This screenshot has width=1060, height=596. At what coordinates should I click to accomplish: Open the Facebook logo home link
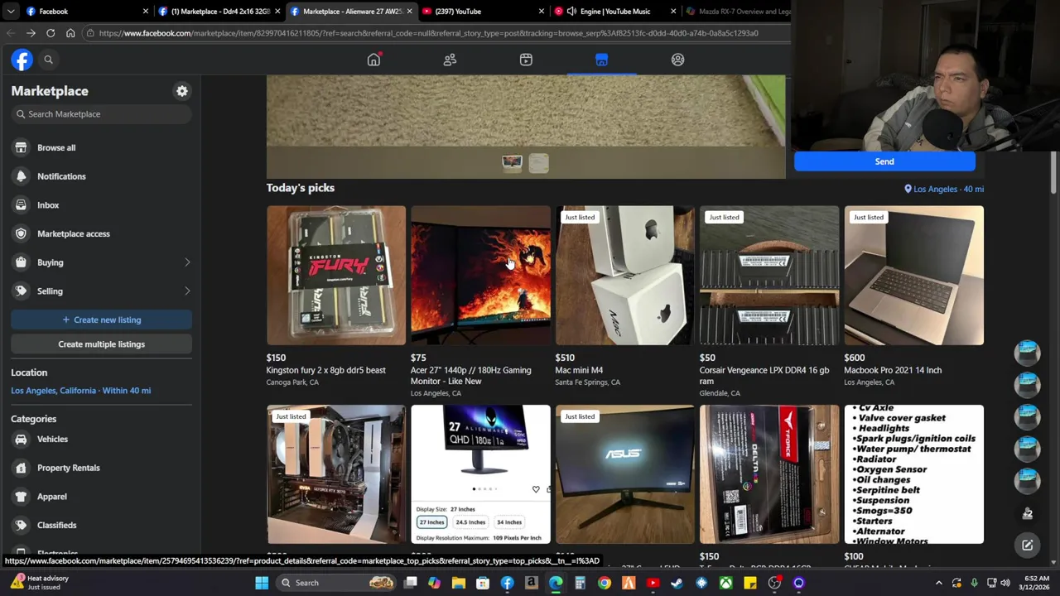click(x=22, y=60)
